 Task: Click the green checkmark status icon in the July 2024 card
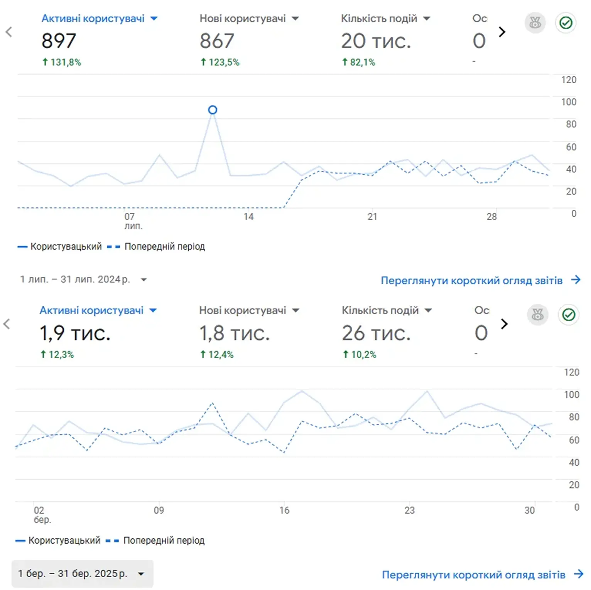[x=566, y=23]
